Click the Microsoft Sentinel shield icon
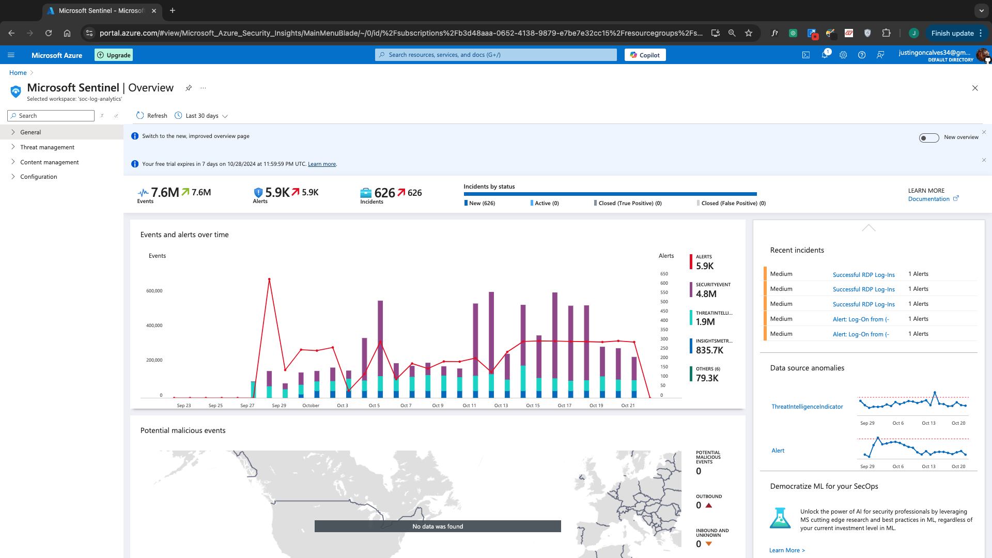Image resolution: width=992 pixels, height=558 pixels. (16, 91)
